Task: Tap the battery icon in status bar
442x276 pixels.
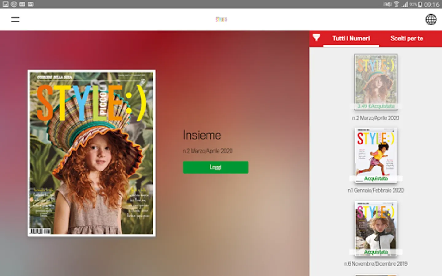Action: point(420,4)
